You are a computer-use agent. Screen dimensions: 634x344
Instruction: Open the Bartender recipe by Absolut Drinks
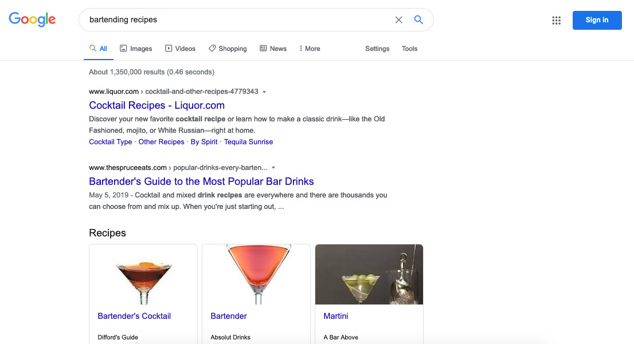[x=229, y=316]
